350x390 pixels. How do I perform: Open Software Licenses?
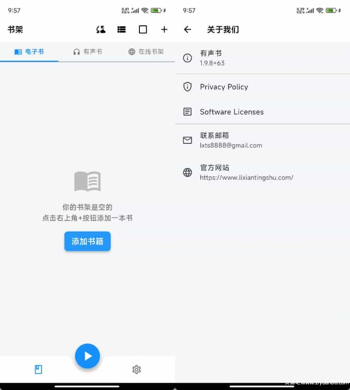click(x=232, y=112)
